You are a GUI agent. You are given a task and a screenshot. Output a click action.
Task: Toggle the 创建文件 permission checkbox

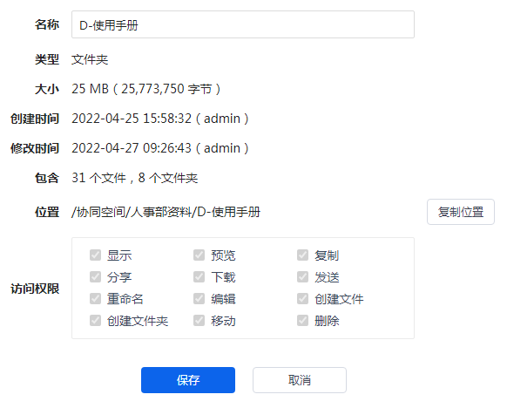click(302, 299)
